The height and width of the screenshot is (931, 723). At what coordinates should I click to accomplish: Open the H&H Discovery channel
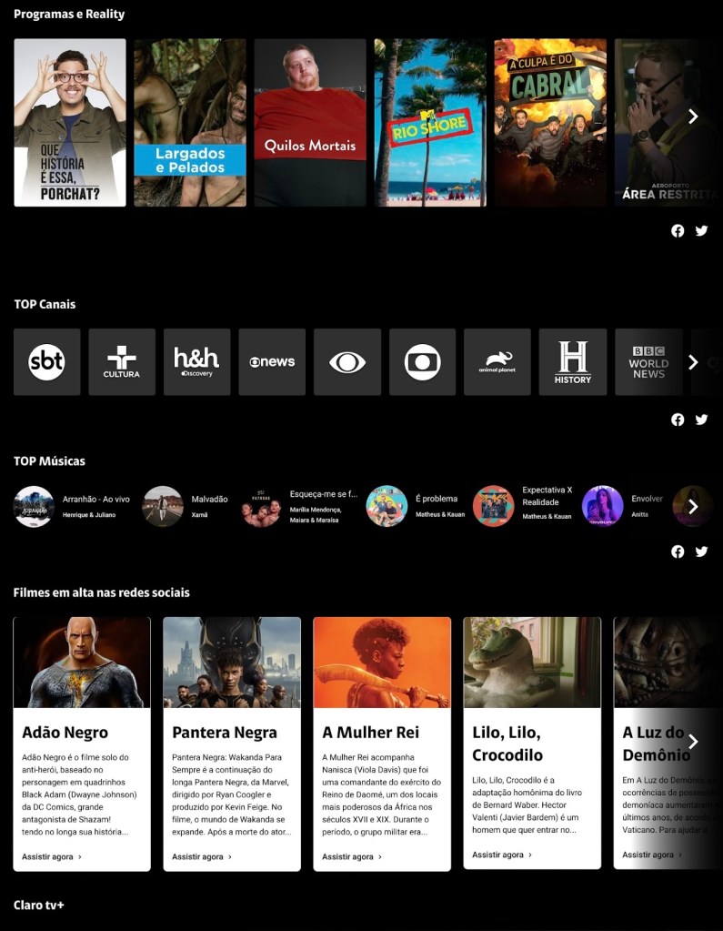[x=196, y=362]
